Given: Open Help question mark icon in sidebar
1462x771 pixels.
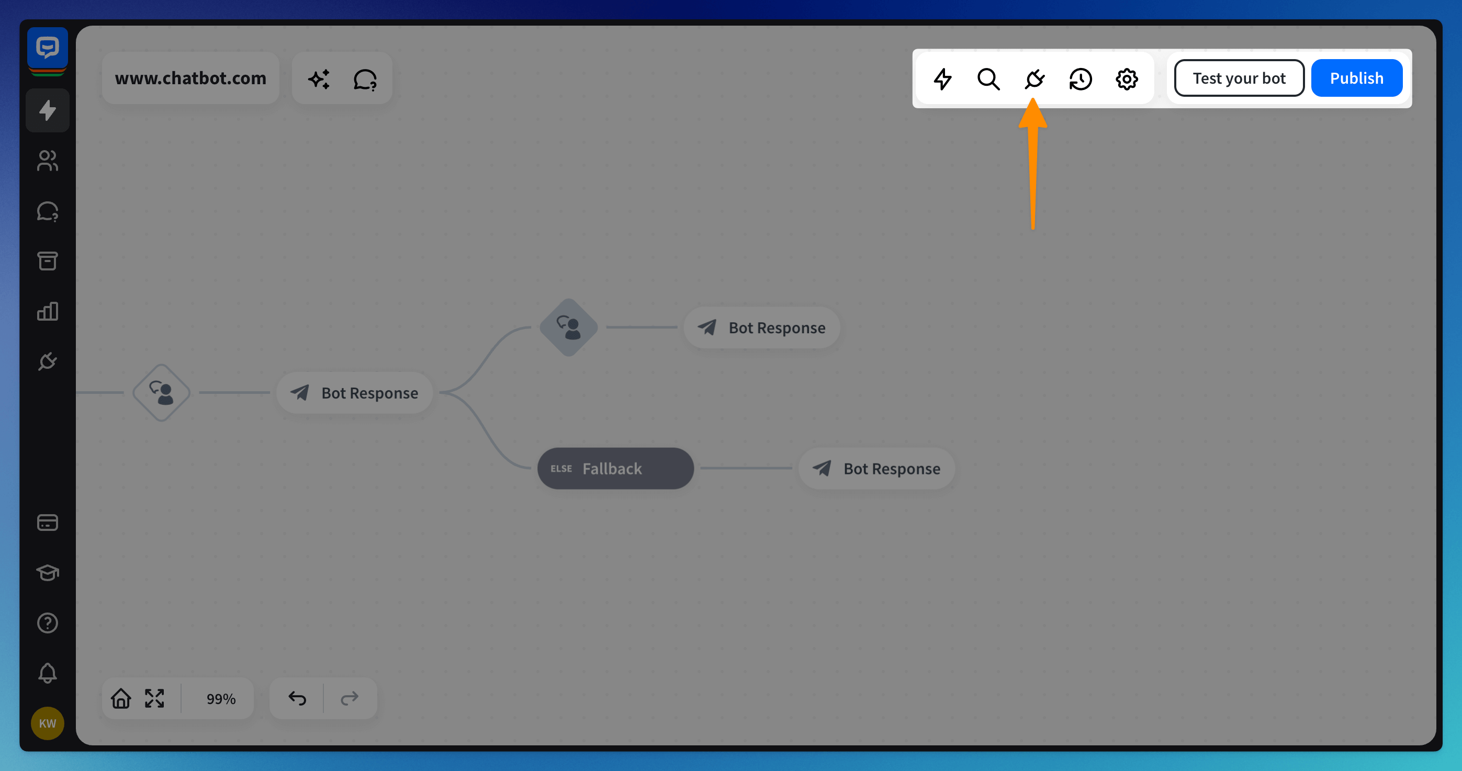Looking at the screenshot, I should (48, 623).
